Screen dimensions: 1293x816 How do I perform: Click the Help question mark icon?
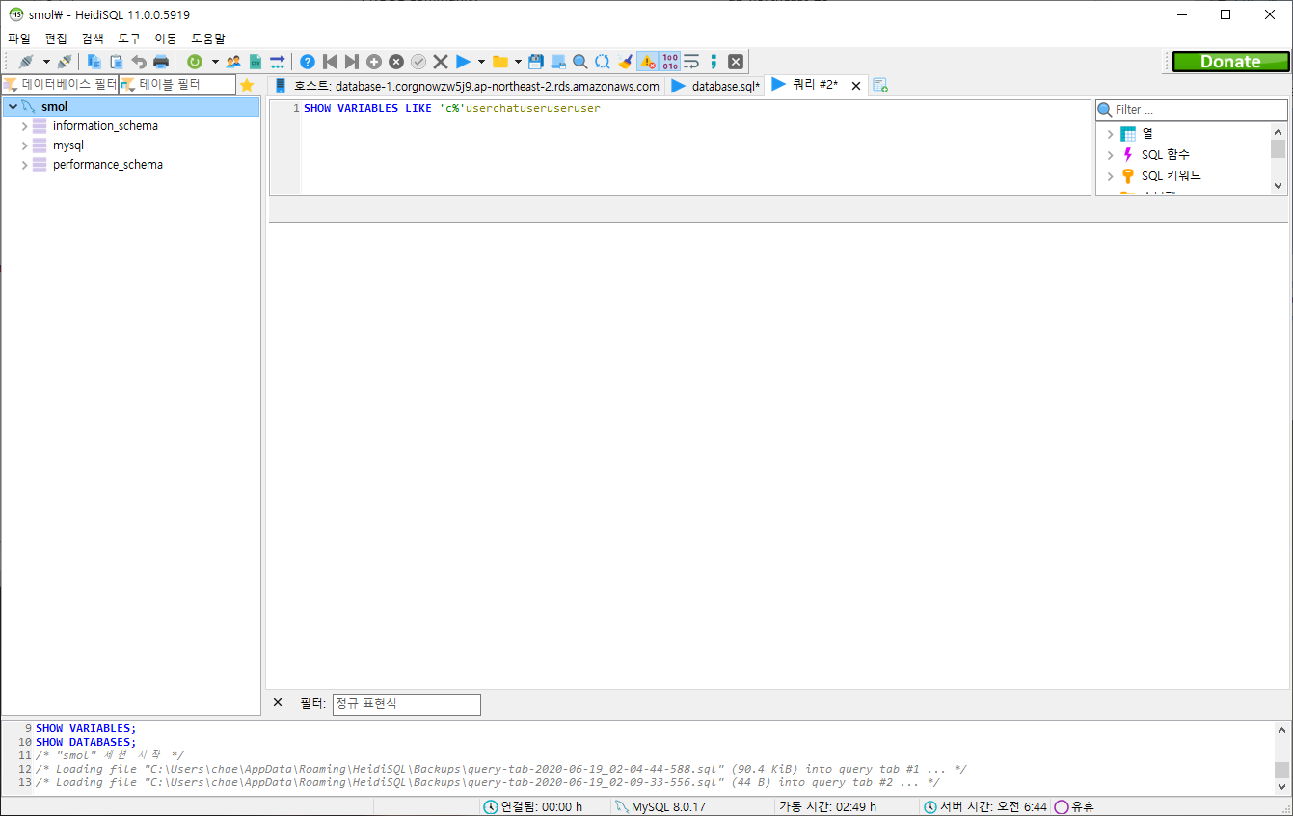[308, 62]
